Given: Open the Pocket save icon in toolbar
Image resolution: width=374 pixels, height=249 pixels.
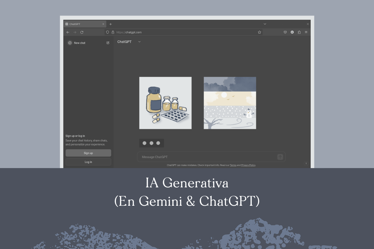Looking at the screenshot, I should 285,32.
